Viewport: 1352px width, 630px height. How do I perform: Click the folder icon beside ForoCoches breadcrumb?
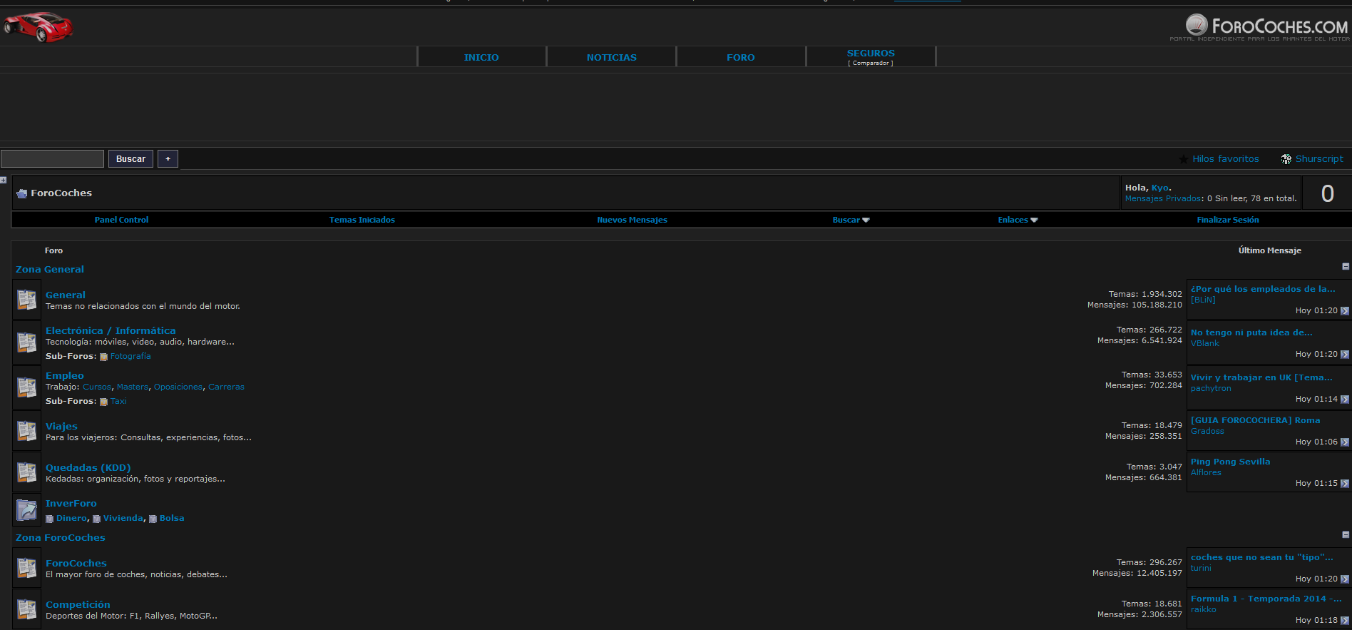[x=22, y=193]
